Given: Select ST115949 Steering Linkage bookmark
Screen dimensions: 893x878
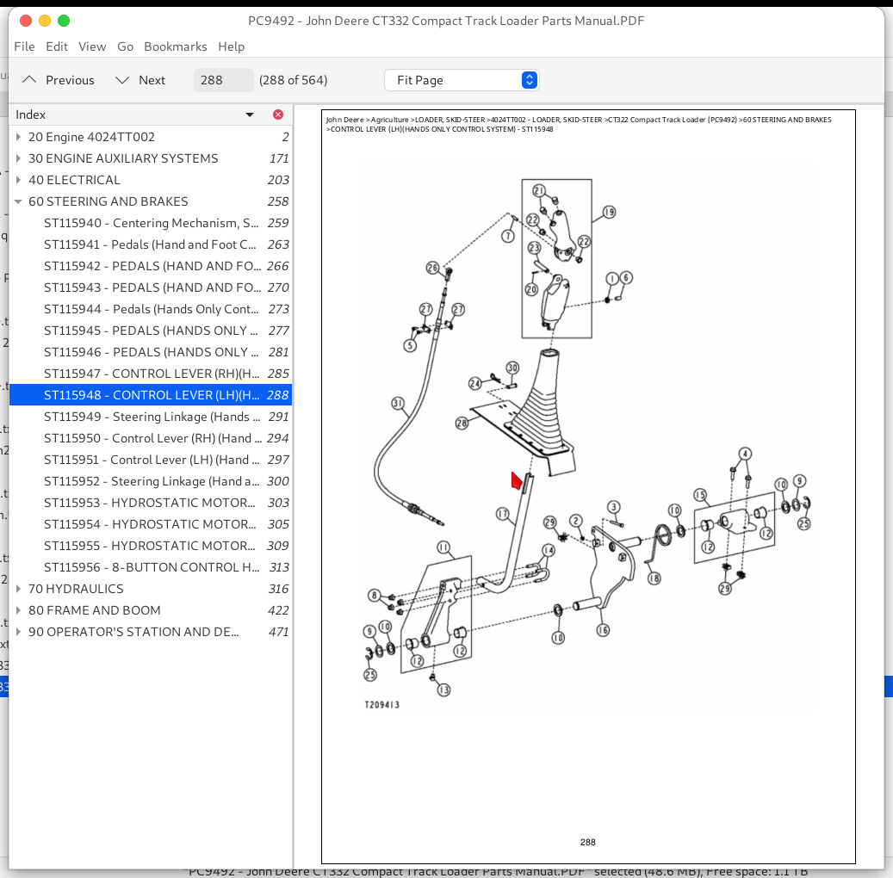Looking at the screenshot, I should pos(151,417).
